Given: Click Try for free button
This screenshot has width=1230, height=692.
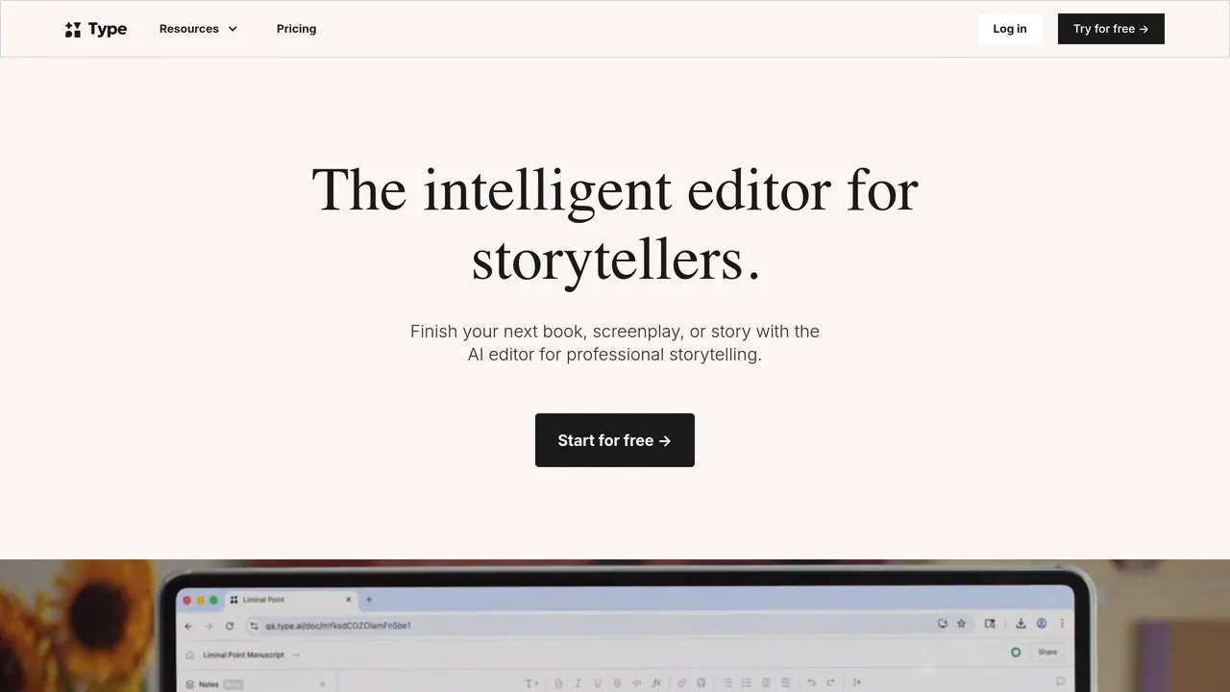Looking at the screenshot, I should click(x=1111, y=29).
